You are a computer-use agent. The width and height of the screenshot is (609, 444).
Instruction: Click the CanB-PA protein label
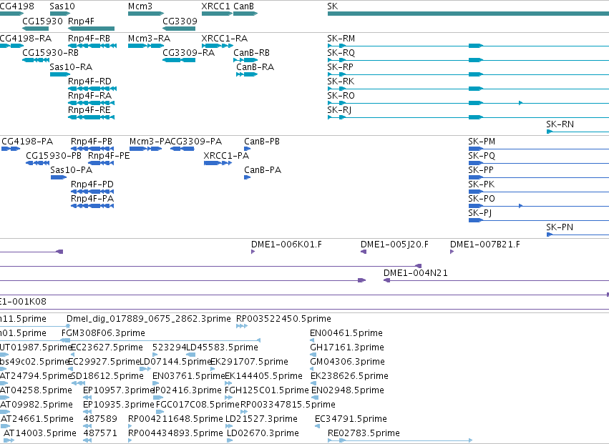click(263, 170)
